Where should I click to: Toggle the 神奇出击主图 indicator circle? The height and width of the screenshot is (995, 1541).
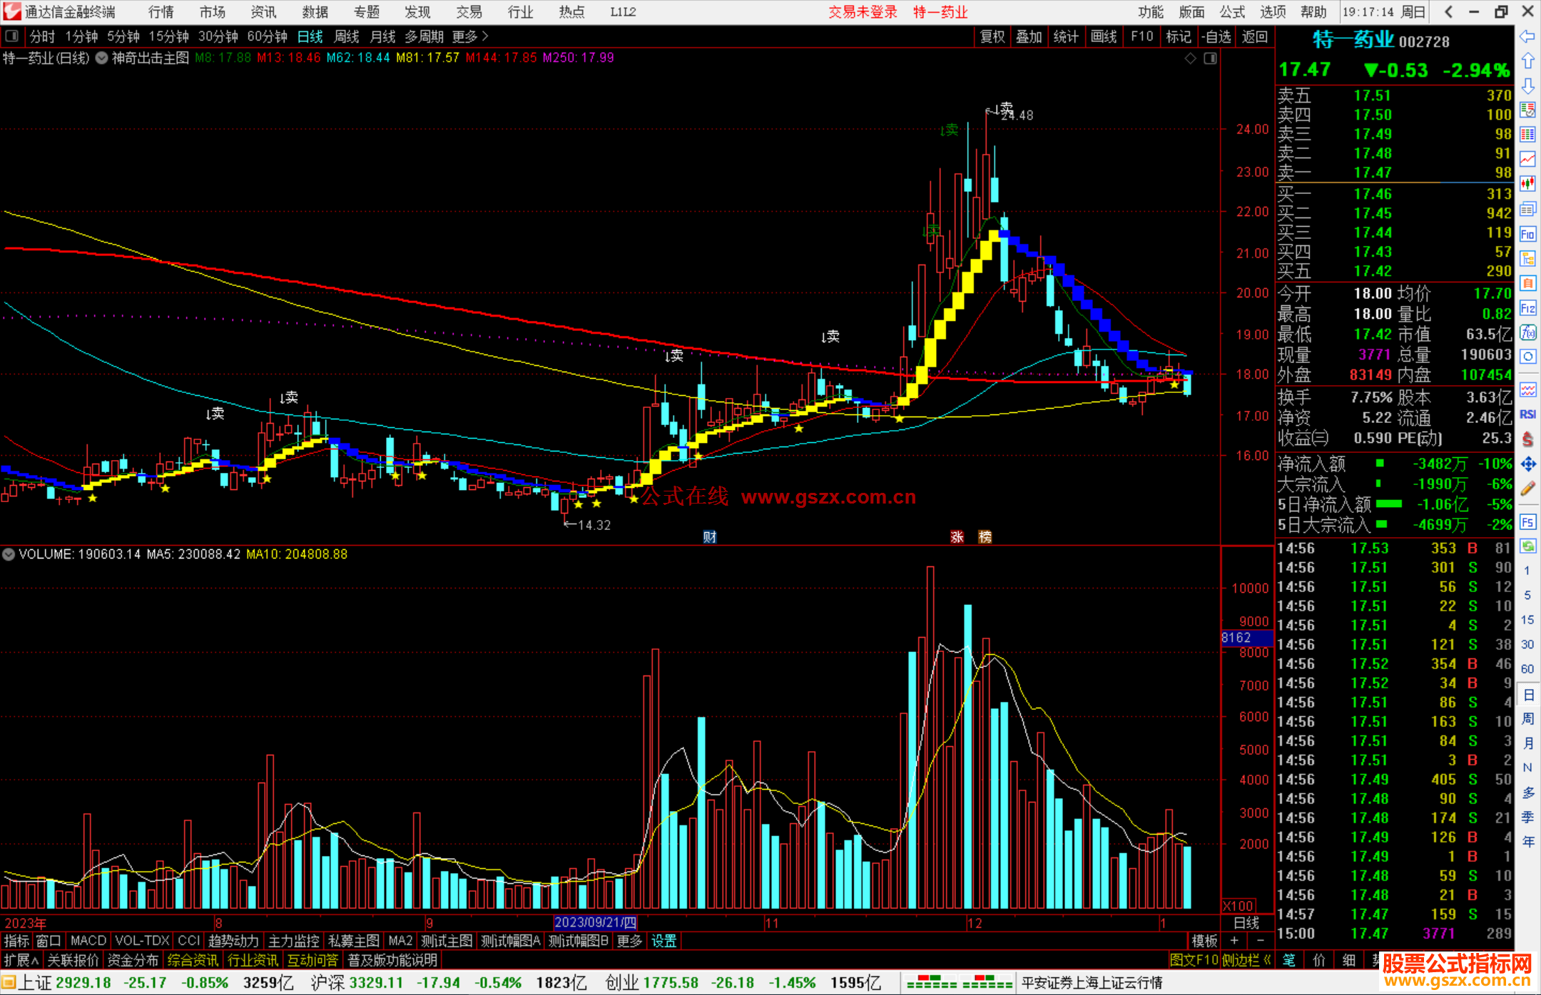[x=102, y=58]
